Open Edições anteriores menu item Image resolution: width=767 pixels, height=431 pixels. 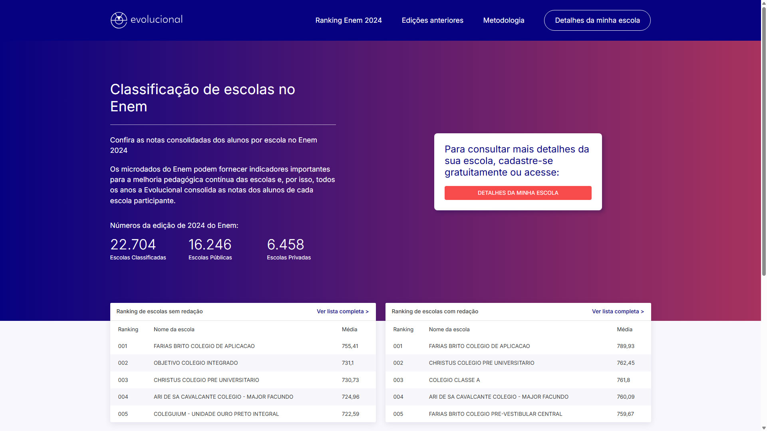pos(432,20)
